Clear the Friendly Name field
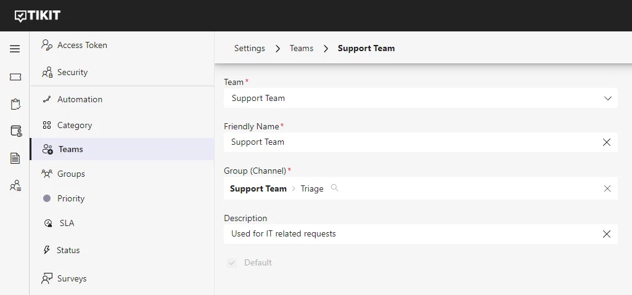The width and height of the screenshot is (632, 295). 606,142
